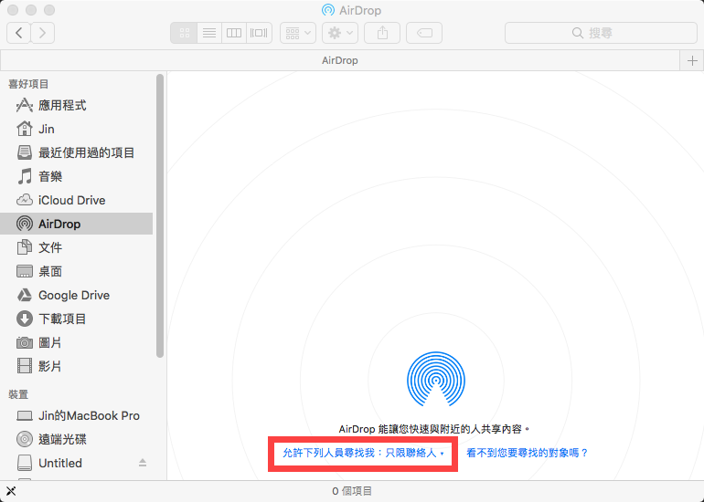Image resolution: width=704 pixels, height=502 pixels.
Task: Click the 裝置 sidebar heading
Action: (18, 394)
